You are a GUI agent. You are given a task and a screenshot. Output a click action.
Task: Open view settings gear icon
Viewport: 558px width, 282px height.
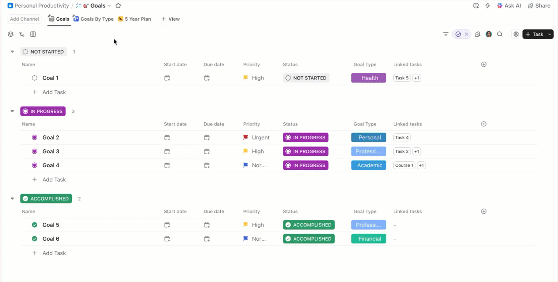click(516, 35)
